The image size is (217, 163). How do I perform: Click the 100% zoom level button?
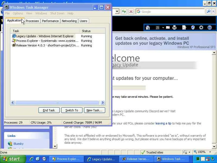[200, 152]
